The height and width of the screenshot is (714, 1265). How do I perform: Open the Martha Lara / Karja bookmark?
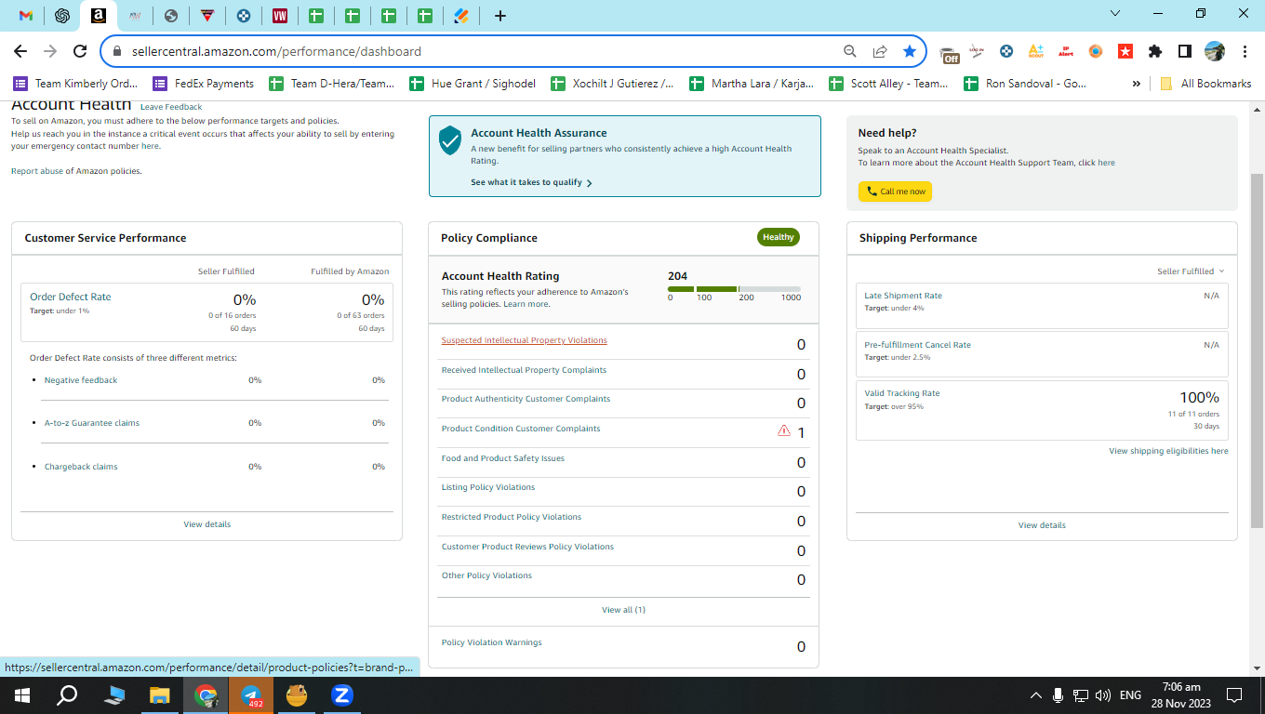click(x=752, y=84)
